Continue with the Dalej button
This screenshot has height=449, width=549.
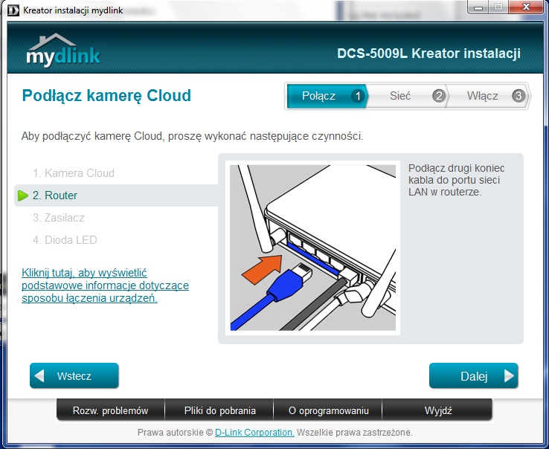(x=473, y=375)
